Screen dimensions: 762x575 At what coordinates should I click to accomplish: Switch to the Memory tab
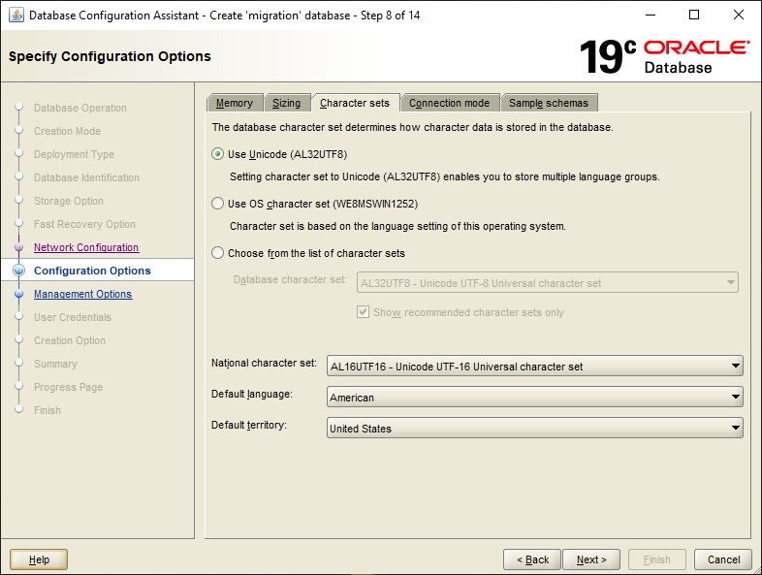coord(235,103)
